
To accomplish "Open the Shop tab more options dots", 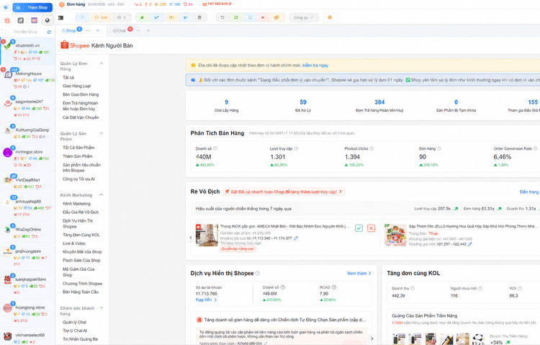I will (x=87, y=31).
